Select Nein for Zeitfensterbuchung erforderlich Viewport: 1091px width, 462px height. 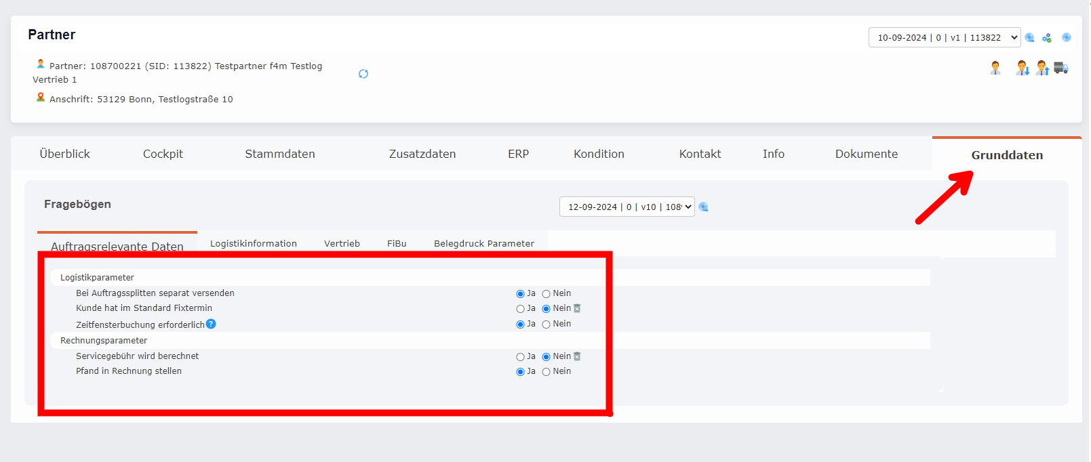click(546, 324)
